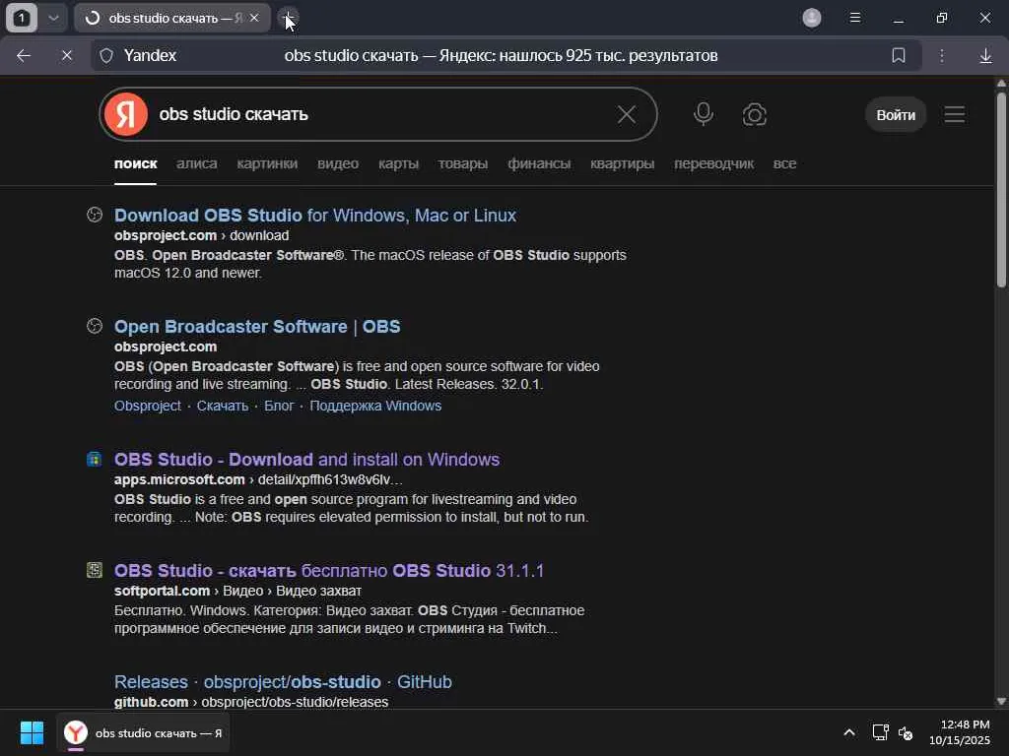Screen dimensions: 1009x756
Task: Click obsproject.com › download URL text
Action: [201, 236]
